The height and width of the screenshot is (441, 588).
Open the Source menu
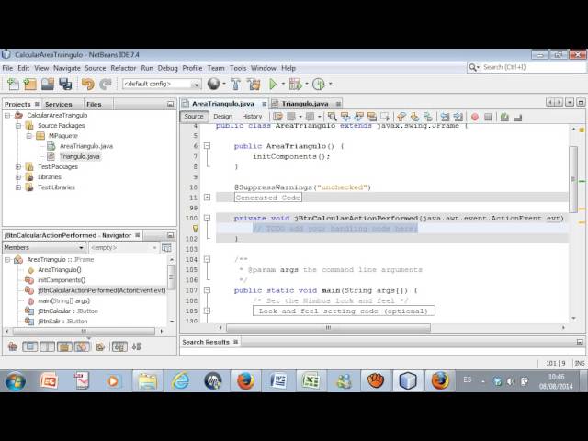tap(96, 68)
